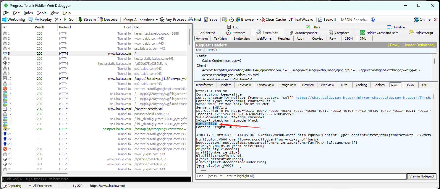Viewport: 440px width, 189px height.
Task: Open the https://chat.baidu.com link in response
Action: pos(318,98)
